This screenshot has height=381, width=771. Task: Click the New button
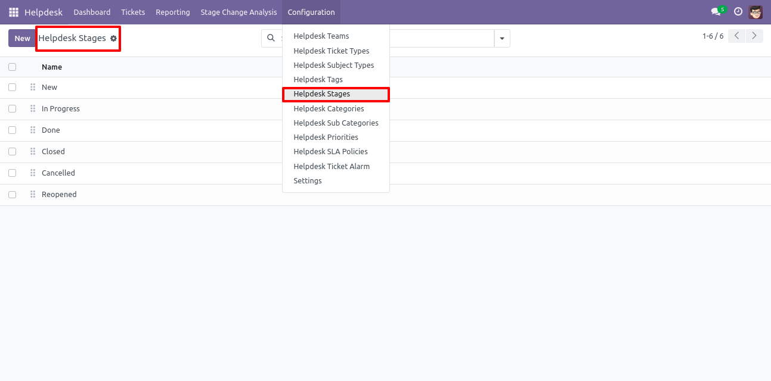[22, 38]
